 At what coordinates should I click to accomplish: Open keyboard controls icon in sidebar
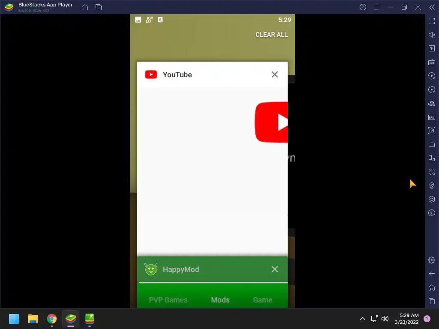click(432, 62)
